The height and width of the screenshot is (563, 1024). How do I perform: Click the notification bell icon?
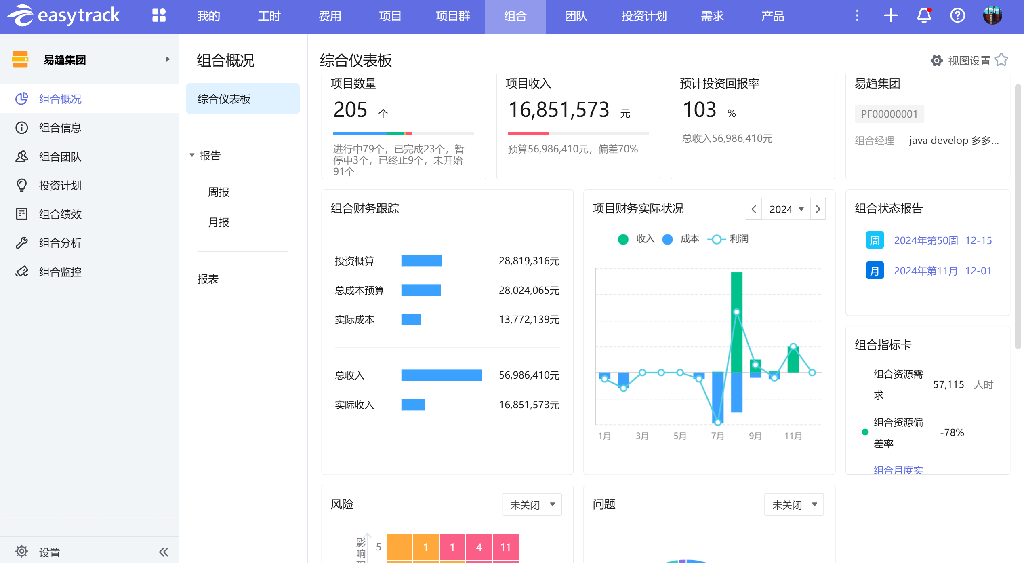pos(924,16)
